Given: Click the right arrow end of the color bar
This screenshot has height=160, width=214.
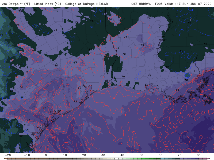Looking at the screenshot, I should tap(209, 159).
